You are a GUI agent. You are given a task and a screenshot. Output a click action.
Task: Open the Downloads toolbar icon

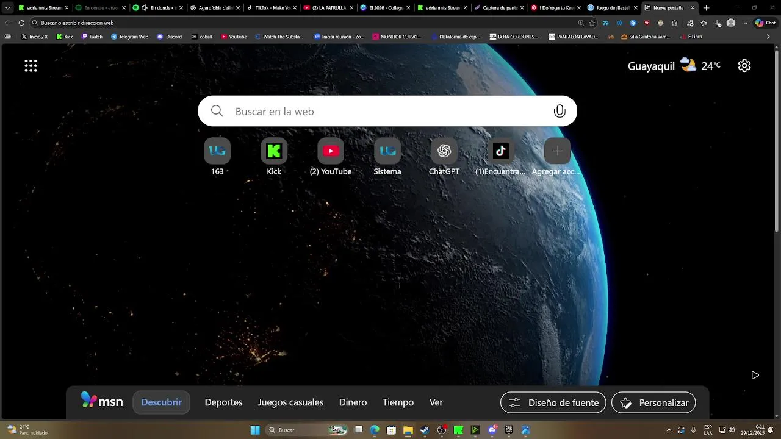717,23
